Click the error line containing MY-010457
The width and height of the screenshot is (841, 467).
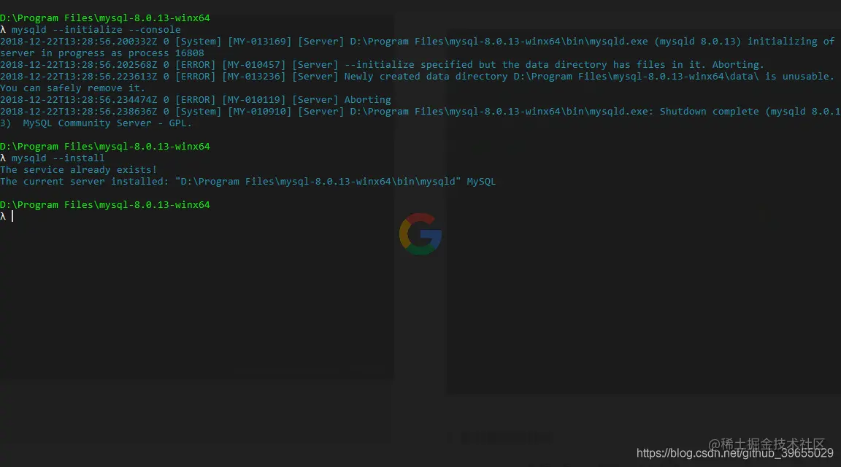382,65
